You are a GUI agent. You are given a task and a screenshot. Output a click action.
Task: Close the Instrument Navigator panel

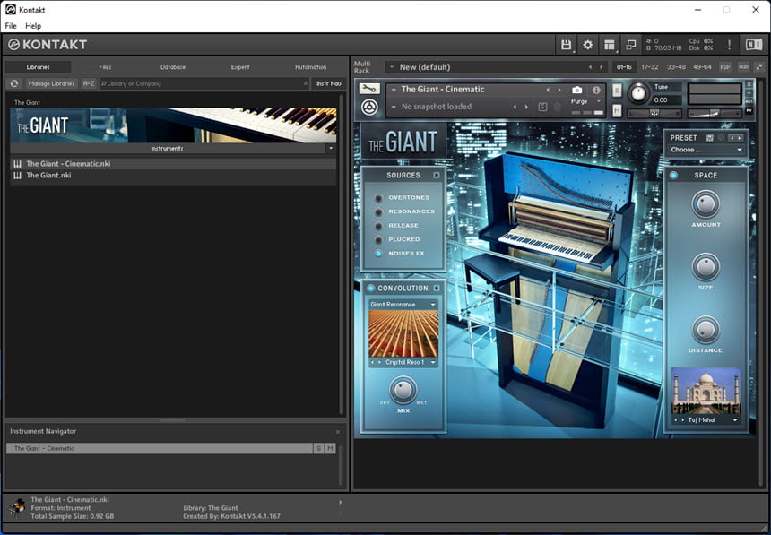(338, 432)
